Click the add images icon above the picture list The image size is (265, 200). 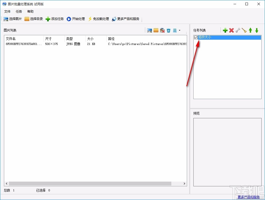point(150,30)
